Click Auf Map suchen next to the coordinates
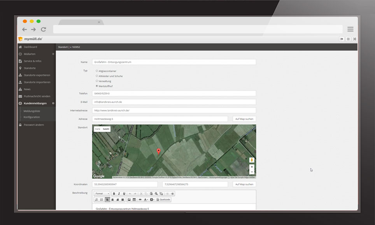 244,185
